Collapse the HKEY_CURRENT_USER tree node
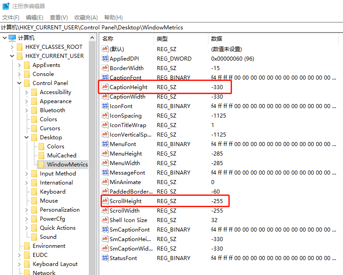 [12, 56]
